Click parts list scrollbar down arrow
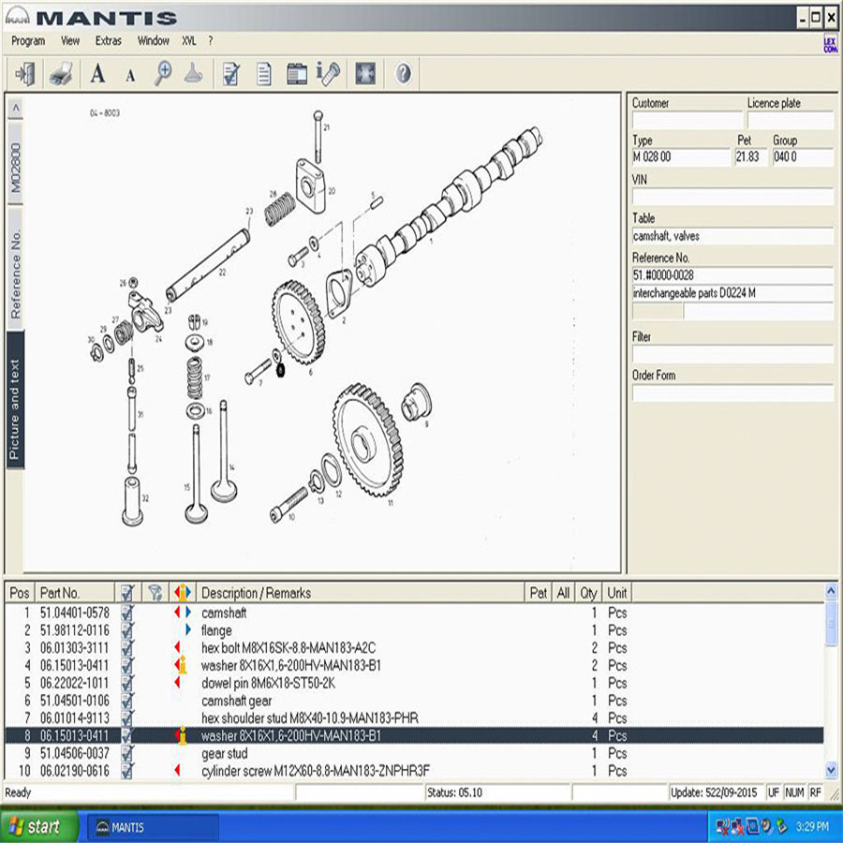This screenshot has width=843, height=843. click(831, 769)
